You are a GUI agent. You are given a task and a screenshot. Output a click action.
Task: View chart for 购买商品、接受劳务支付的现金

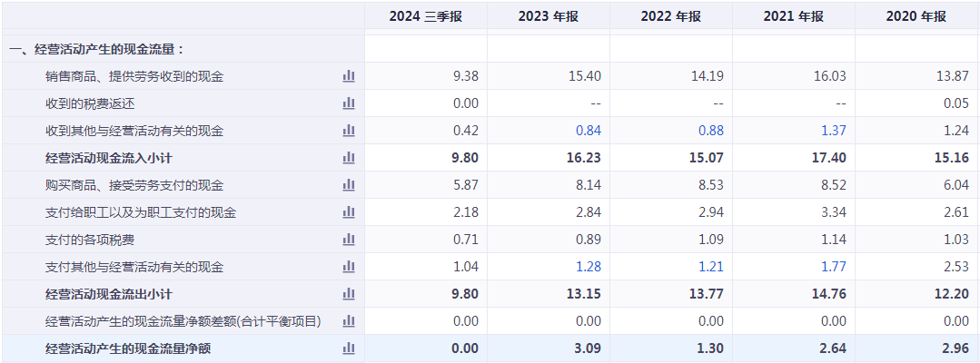(x=348, y=185)
